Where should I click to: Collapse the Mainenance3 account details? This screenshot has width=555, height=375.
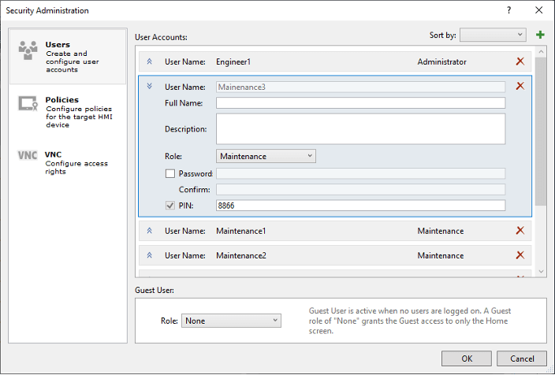pyautogui.click(x=149, y=87)
